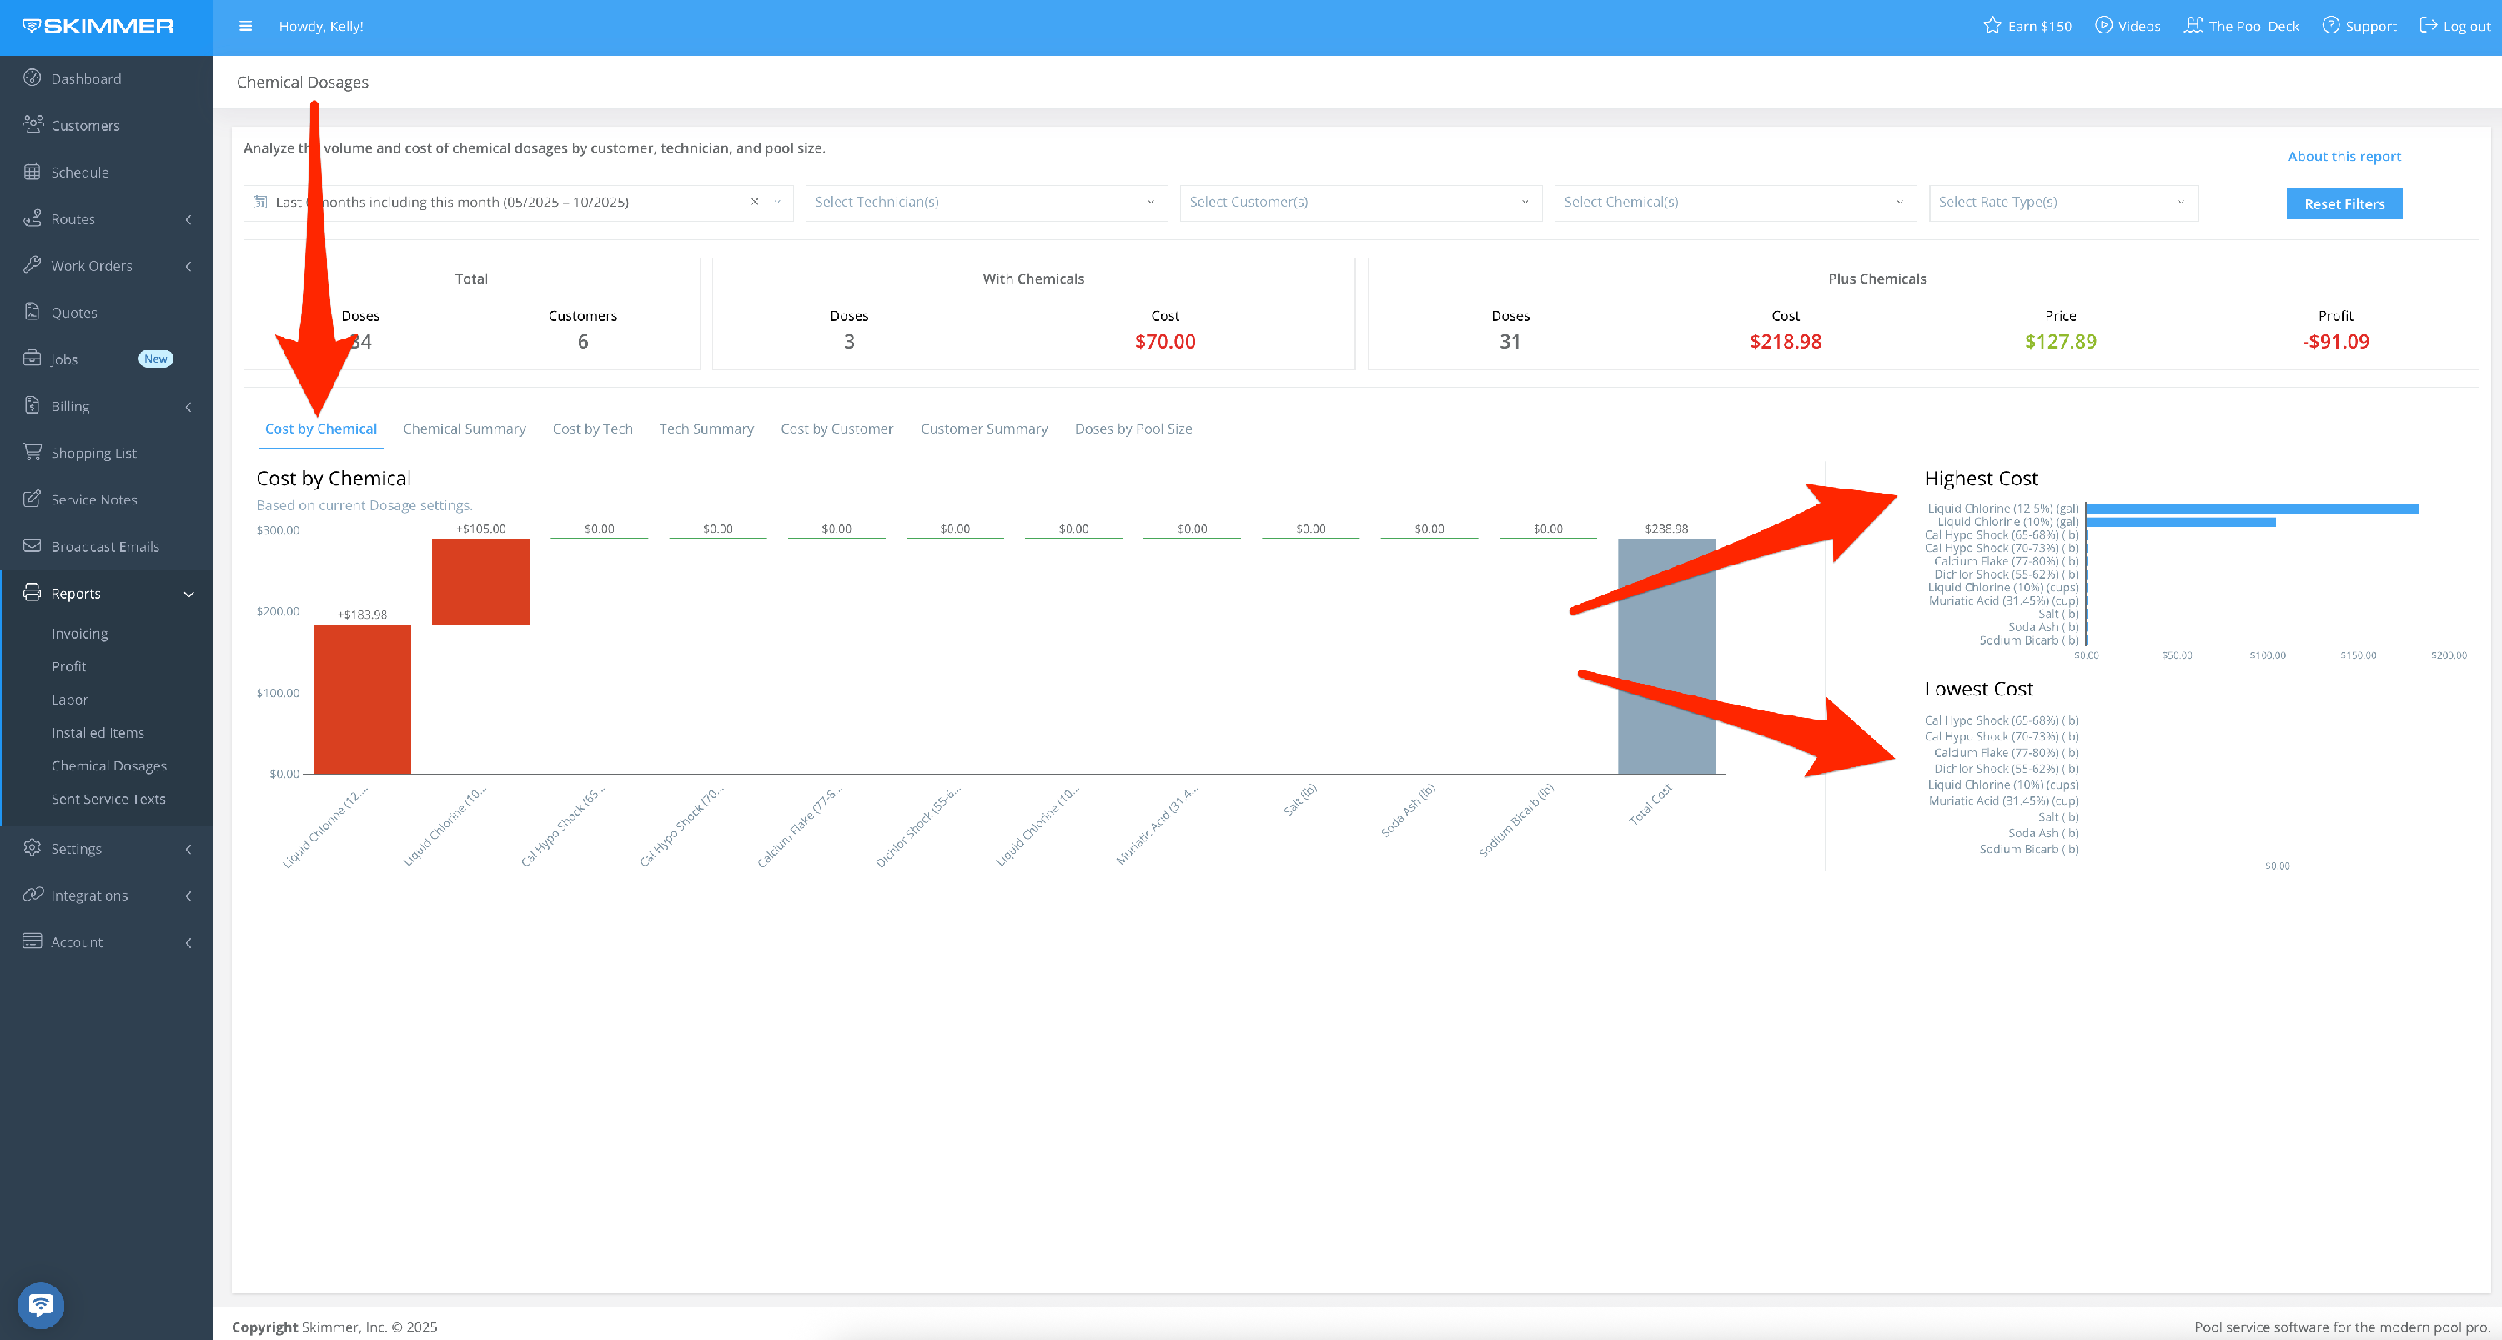This screenshot has height=1340, width=2502.
Task: Expand the Select Rate Type(s) dropdown
Action: [x=2062, y=202]
